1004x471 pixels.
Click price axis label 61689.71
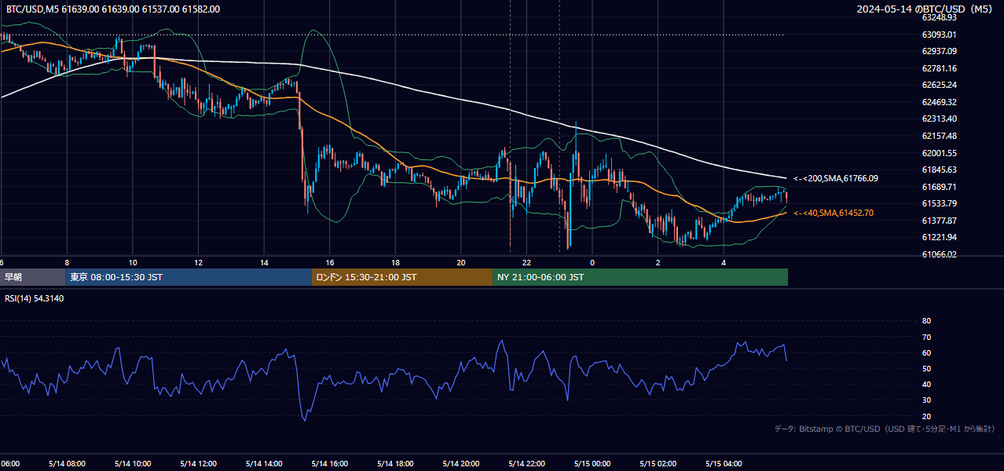click(940, 187)
